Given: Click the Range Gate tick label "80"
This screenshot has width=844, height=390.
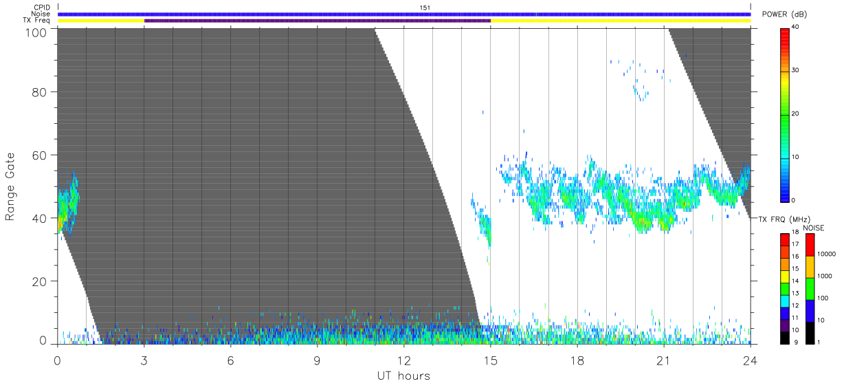Looking at the screenshot, I should [39, 91].
